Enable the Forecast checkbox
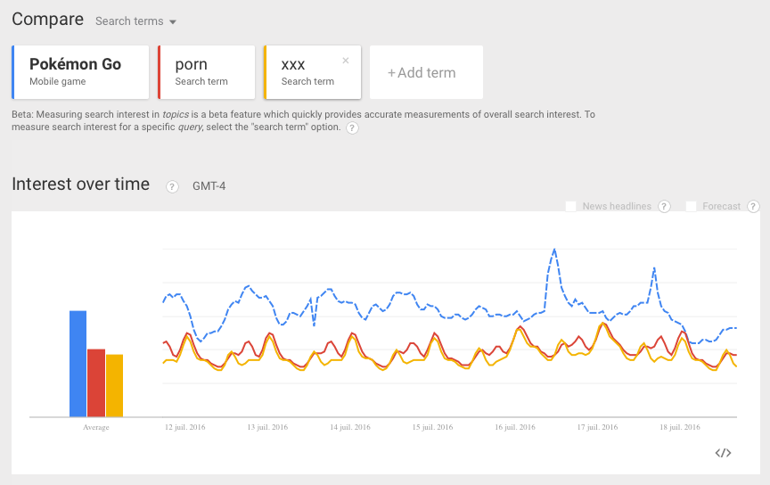 point(691,206)
